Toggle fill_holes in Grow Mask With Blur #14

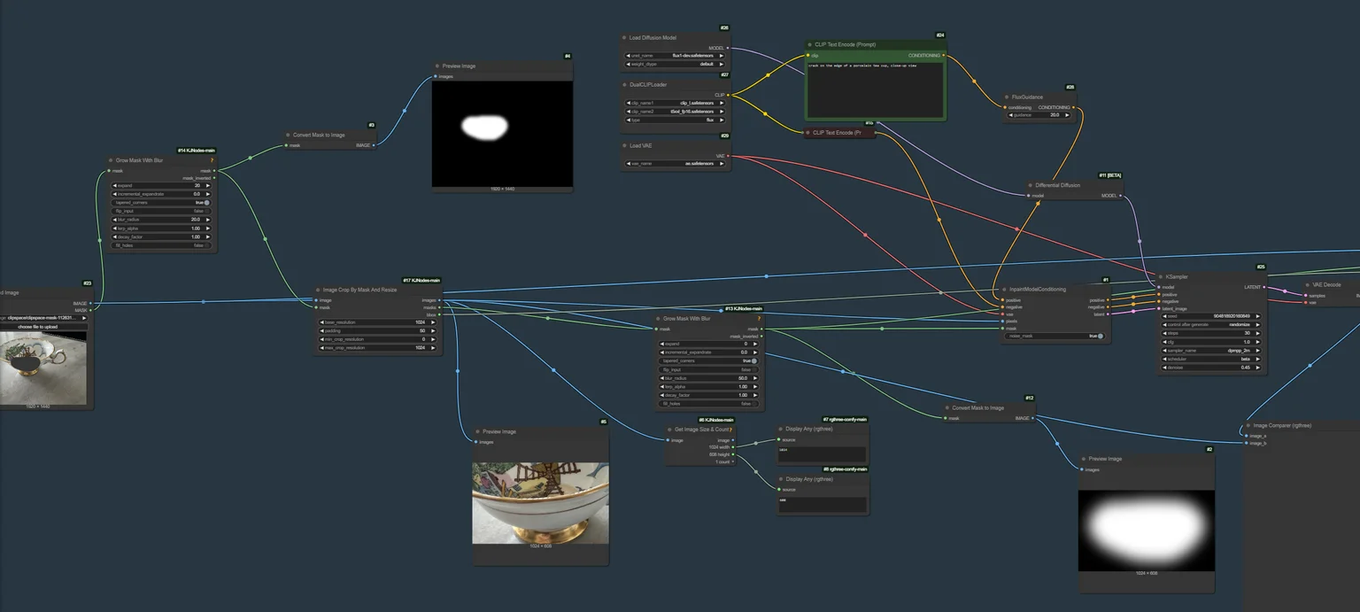(x=162, y=245)
